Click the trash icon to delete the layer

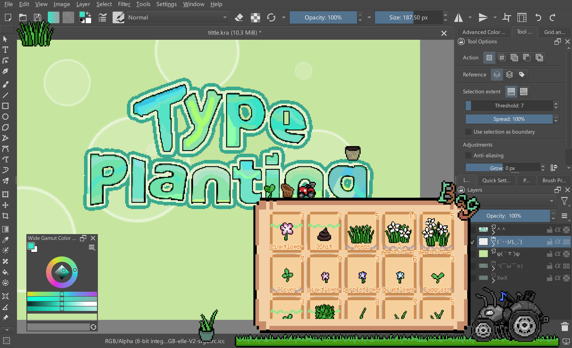[x=565, y=326]
